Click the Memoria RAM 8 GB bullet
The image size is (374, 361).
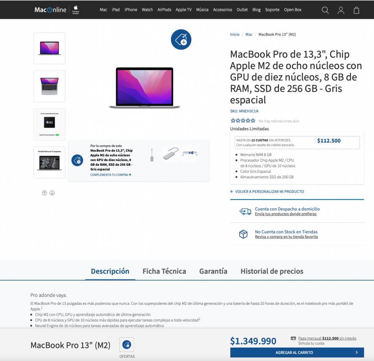(x=256, y=155)
